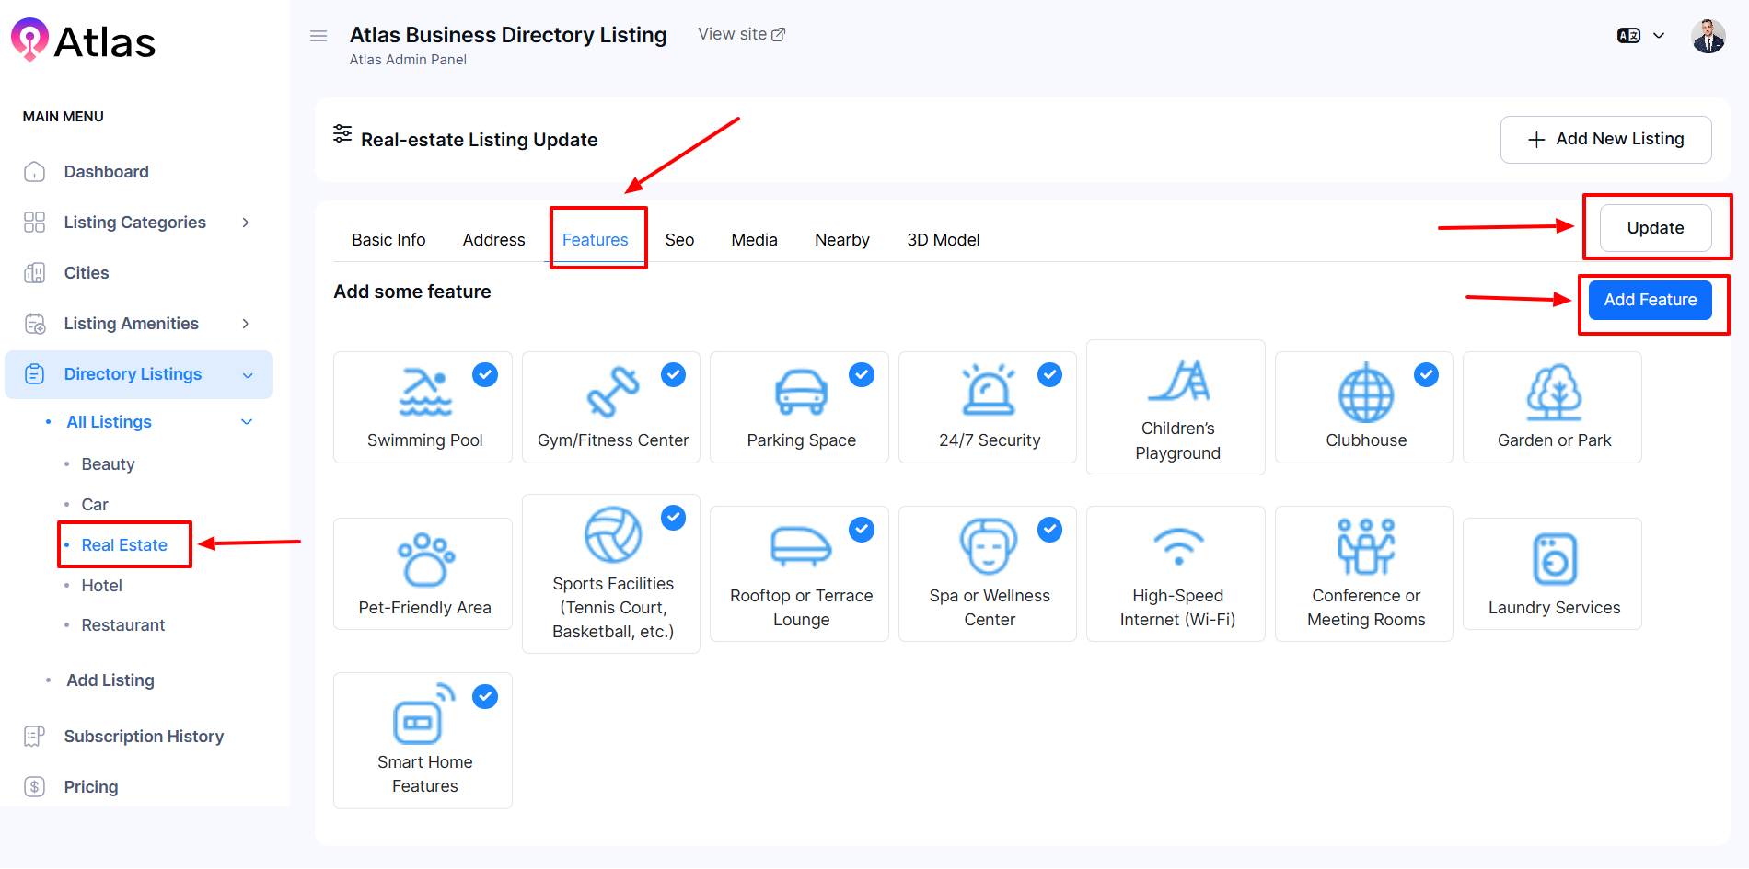This screenshot has height=869, width=1749.
Task: Click the View site link
Action: [741, 34]
